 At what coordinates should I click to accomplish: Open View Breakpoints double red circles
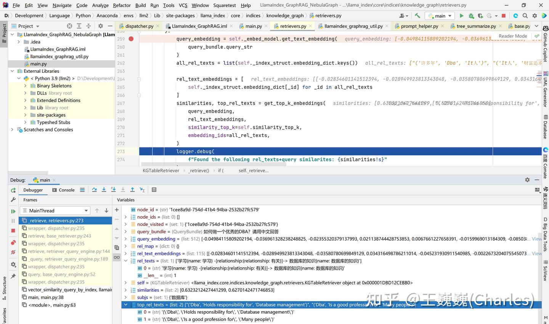[13, 243]
